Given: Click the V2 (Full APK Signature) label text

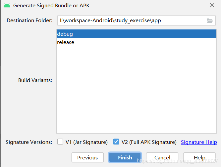Looking at the screenshot, I should 149,142.
